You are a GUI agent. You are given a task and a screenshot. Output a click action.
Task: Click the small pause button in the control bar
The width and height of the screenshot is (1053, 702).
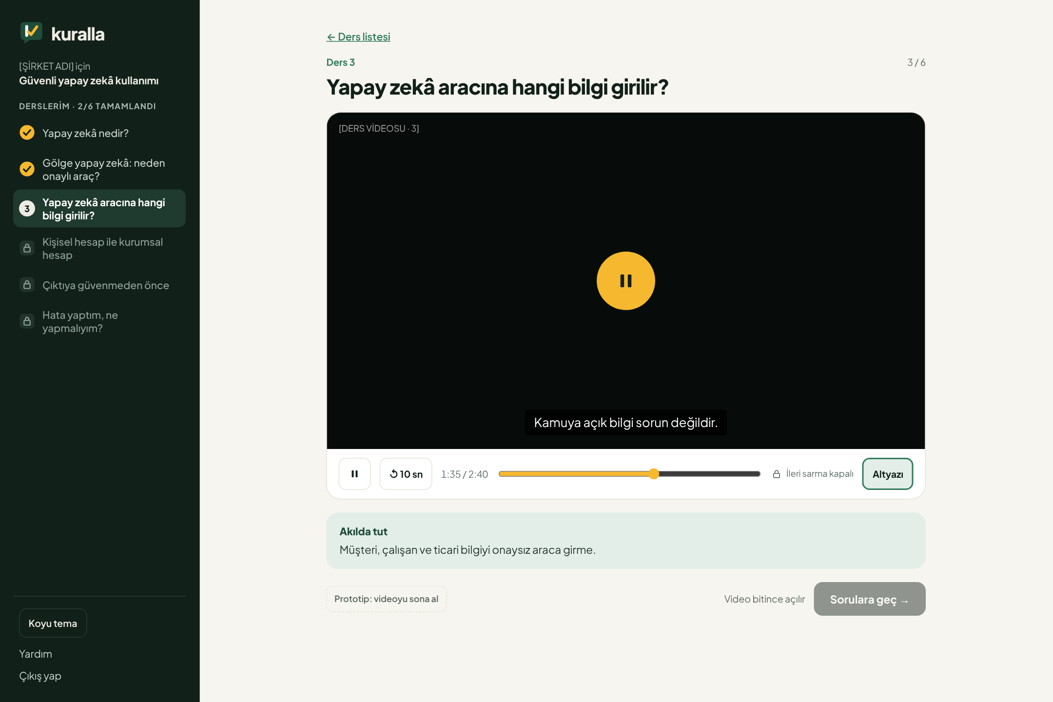354,474
